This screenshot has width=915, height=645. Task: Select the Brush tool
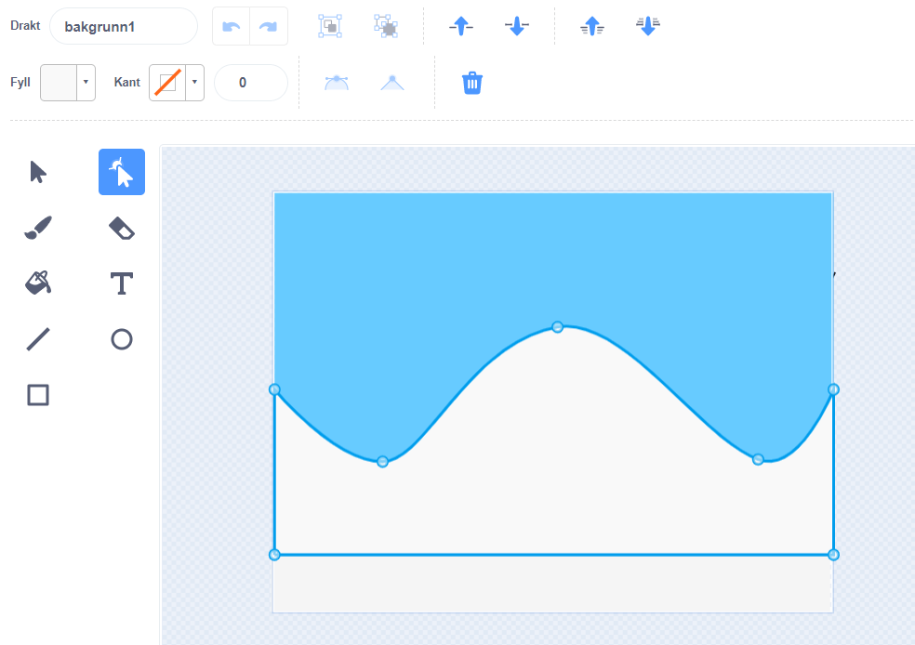[x=38, y=228]
